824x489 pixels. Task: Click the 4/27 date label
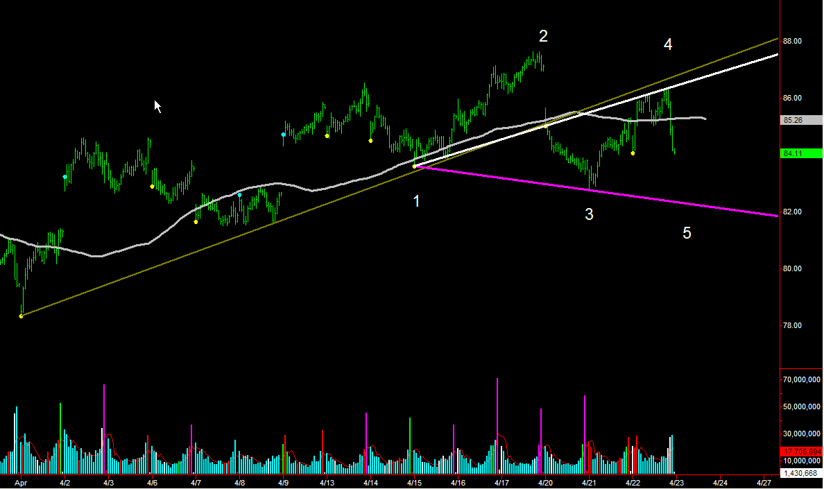click(x=764, y=483)
